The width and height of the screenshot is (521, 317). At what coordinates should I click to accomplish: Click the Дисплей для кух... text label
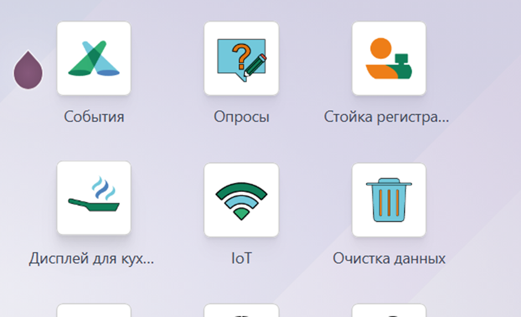[x=91, y=258]
